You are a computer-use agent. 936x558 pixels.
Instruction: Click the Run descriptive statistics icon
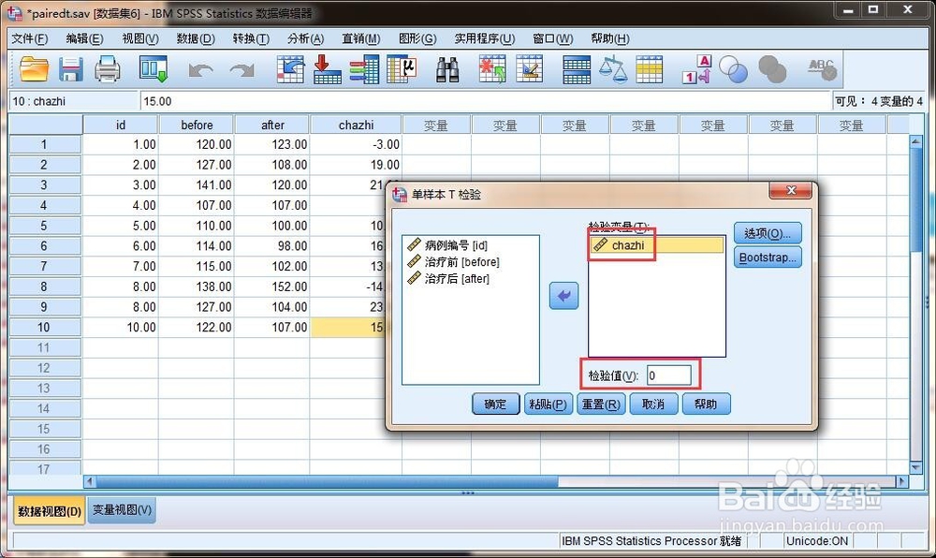coord(402,69)
